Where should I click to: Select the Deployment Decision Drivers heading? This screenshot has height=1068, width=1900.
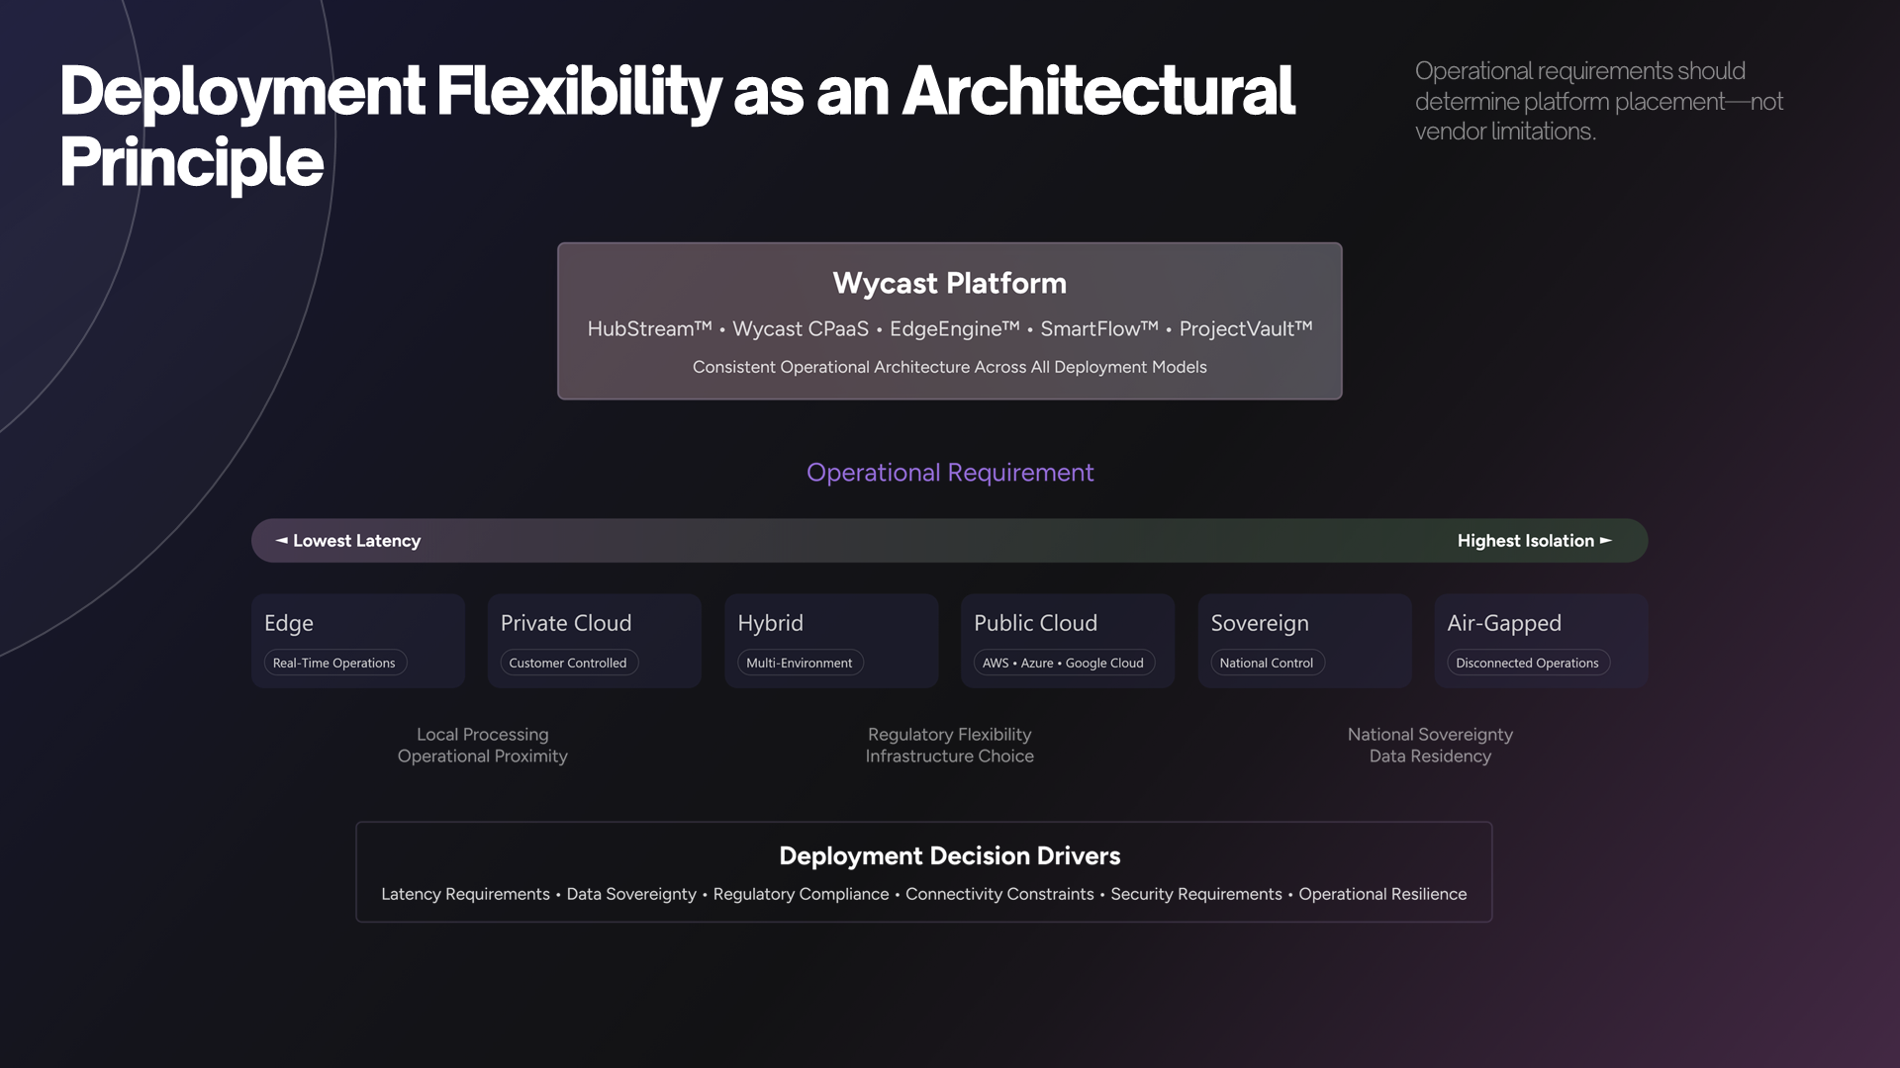[x=949, y=856]
